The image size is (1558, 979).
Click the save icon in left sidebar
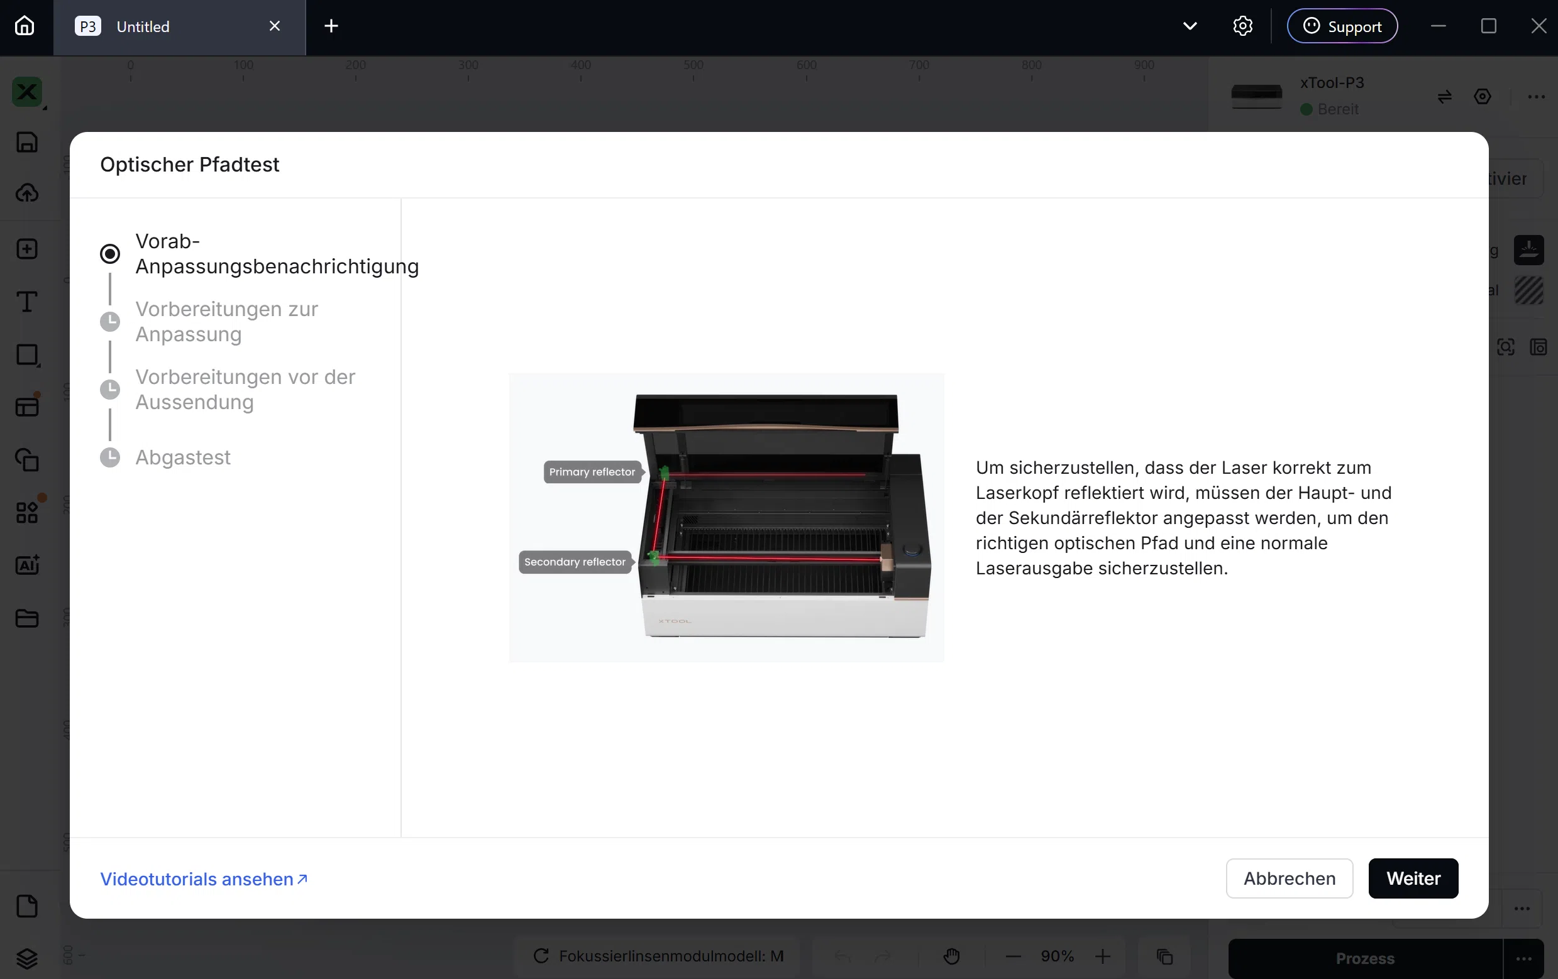pyautogui.click(x=27, y=142)
